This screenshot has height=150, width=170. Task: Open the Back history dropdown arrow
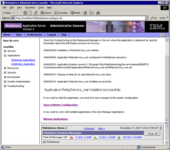tap(13, 13)
